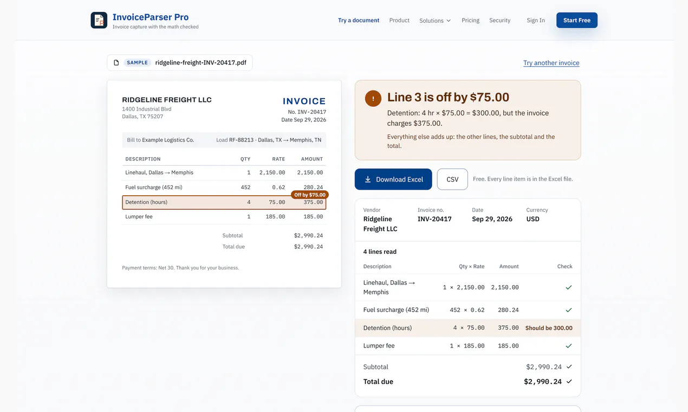Viewport: 688px width, 412px height.
Task: Click the Currency value USD
Action: (533, 219)
